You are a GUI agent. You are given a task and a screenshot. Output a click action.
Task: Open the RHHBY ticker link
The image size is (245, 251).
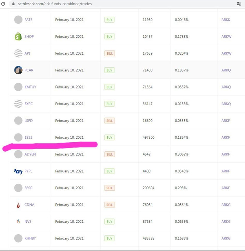pyautogui.click(x=30, y=238)
